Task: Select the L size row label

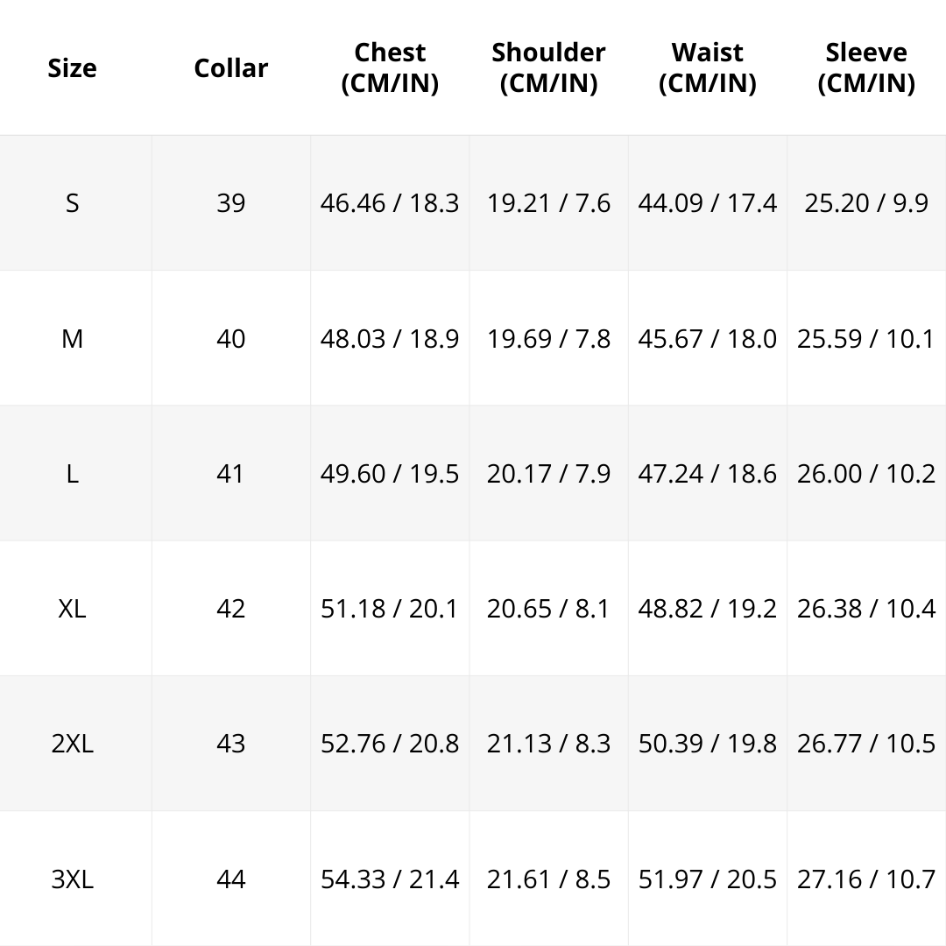Action: [x=72, y=474]
